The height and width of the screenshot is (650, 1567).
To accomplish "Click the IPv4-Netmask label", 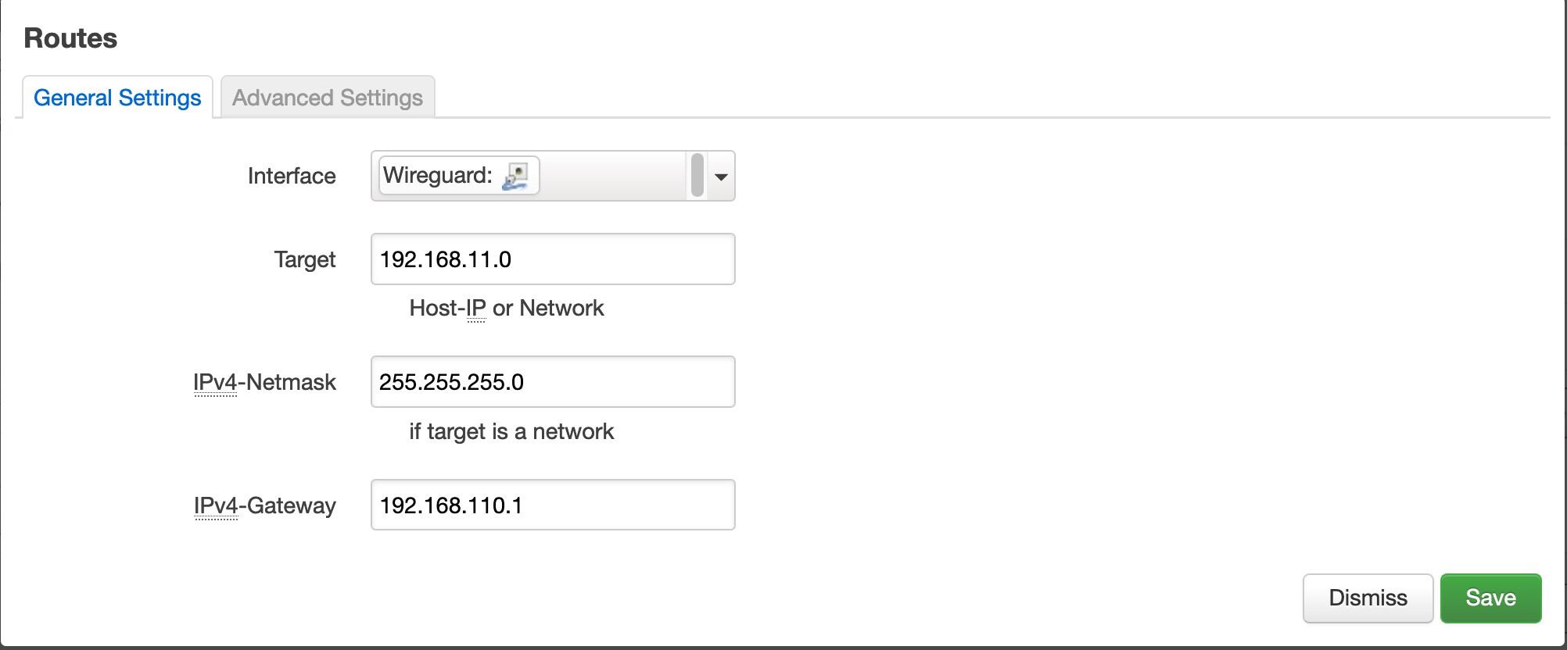I will pyautogui.click(x=264, y=382).
